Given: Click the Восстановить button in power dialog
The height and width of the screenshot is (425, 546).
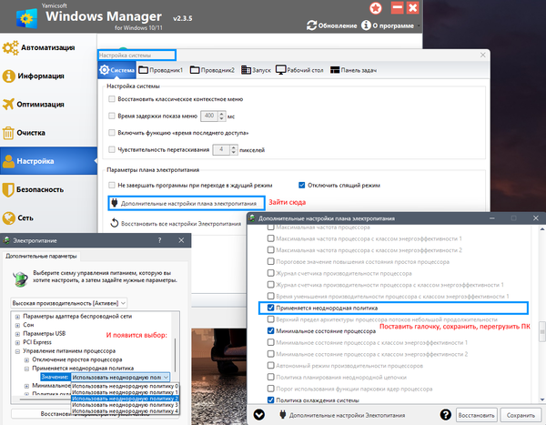Looking at the screenshot, I should tap(476, 415).
